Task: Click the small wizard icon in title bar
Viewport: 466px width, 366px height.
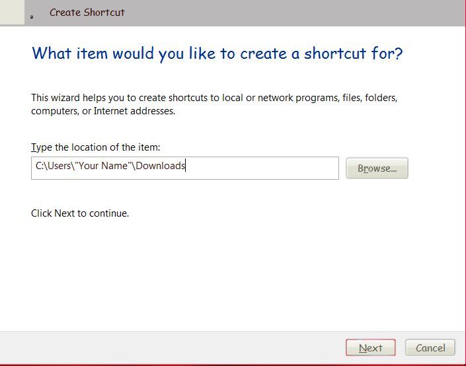Action: coord(32,16)
